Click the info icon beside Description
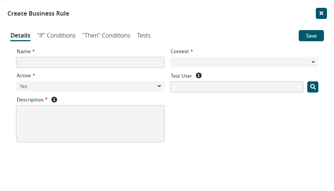The width and height of the screenshot is (334, 191). click(x=54, y=100)
